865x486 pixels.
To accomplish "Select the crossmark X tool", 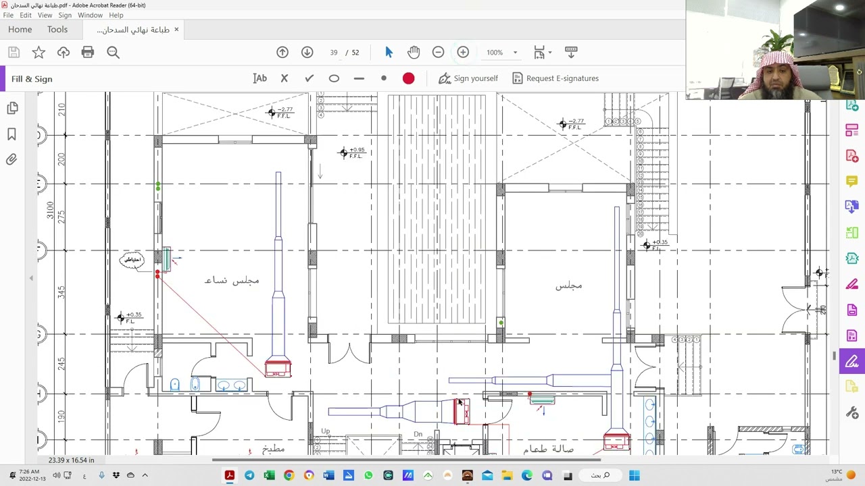I will tap(285, 78).
